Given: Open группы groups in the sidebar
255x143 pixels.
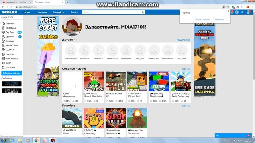Looking at the screenshot, I should [8, 54].
